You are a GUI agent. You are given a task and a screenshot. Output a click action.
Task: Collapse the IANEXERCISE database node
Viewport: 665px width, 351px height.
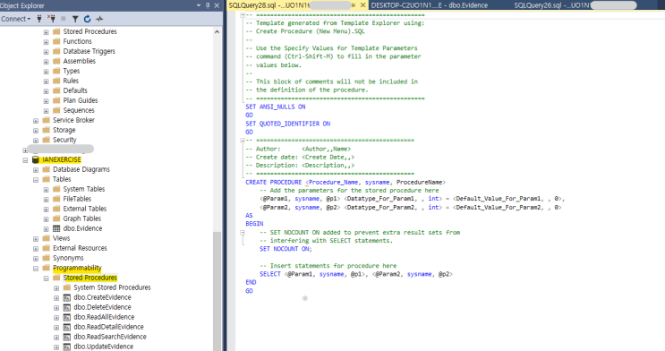(x=25, y=160)
